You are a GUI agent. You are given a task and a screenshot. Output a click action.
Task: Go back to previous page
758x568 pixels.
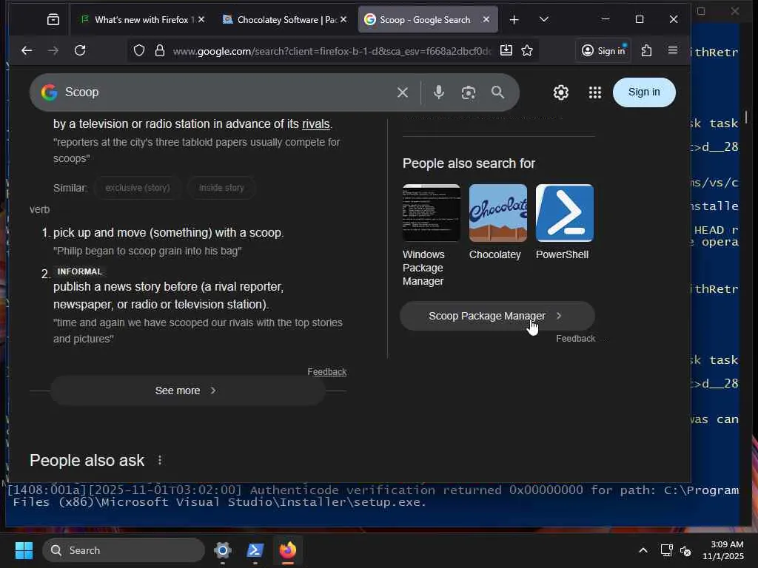[x=27, y=50]
